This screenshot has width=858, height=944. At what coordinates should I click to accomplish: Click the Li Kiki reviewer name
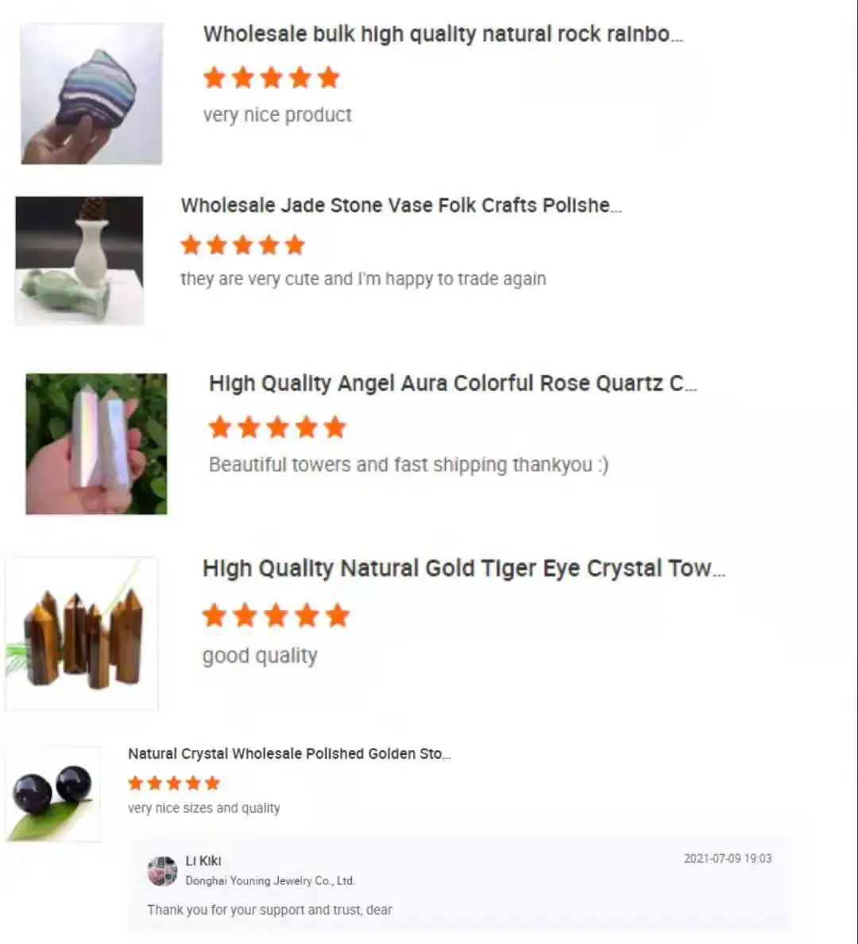[x=203, y=861]
